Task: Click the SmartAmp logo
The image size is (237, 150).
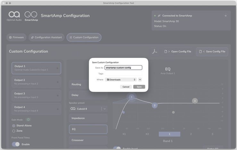Action: tap(31, 16)
